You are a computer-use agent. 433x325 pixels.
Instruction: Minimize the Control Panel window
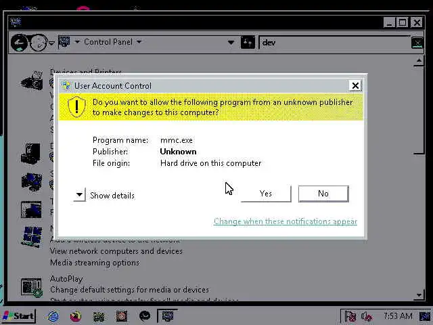click(x=390, y=22)
